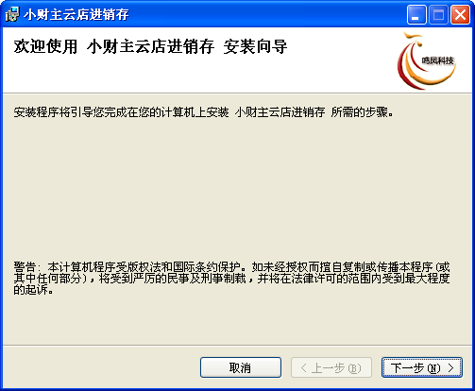Minimize the 小财主云店进销存 installer window
This screenshot has width=475, height=391.
(x=416, y=15)
